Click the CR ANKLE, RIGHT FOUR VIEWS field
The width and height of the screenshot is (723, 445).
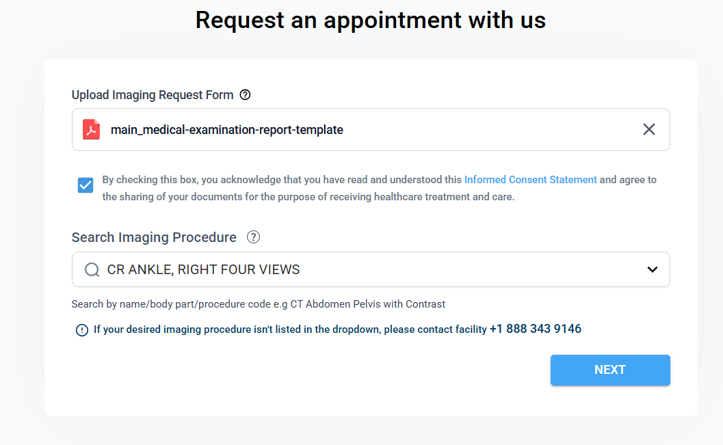click(342, 270)
